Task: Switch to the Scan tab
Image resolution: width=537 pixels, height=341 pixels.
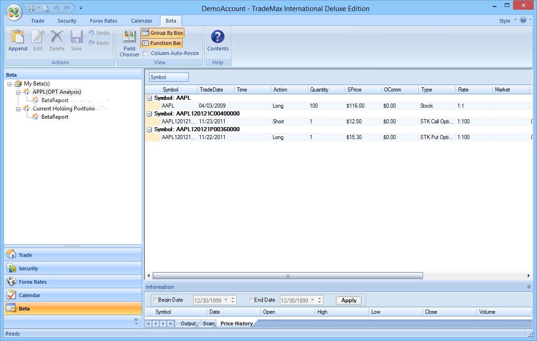Action: click(x=208, y=323)
